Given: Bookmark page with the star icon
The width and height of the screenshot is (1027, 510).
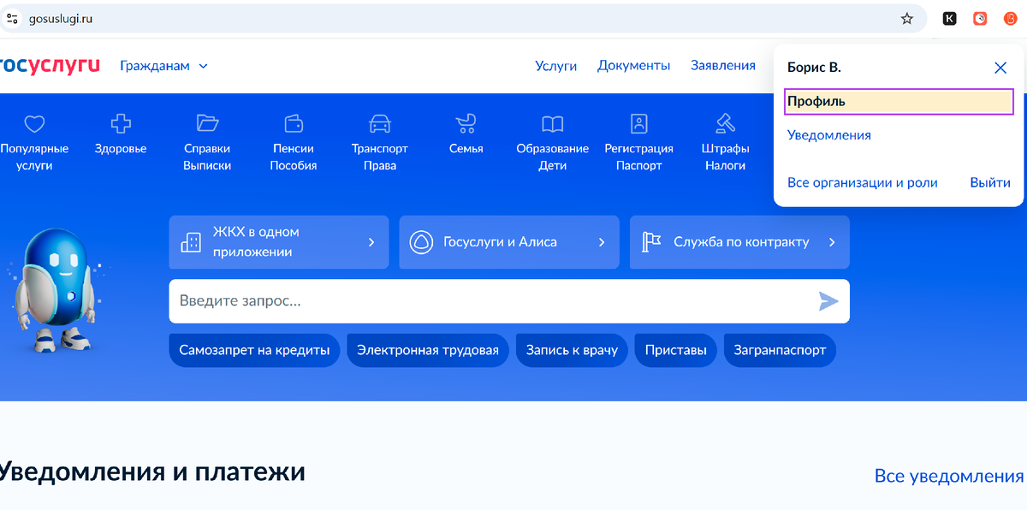Looking at the screenshot, I should click(907, 18).
